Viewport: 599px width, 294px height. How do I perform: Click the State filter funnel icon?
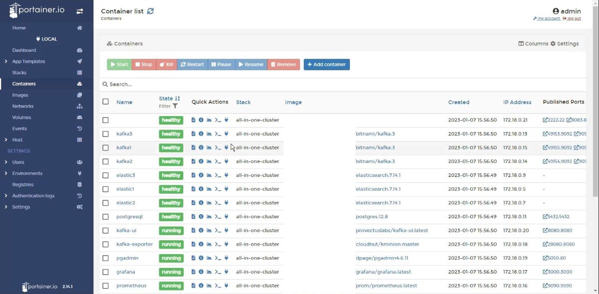[x=175, y=106]
